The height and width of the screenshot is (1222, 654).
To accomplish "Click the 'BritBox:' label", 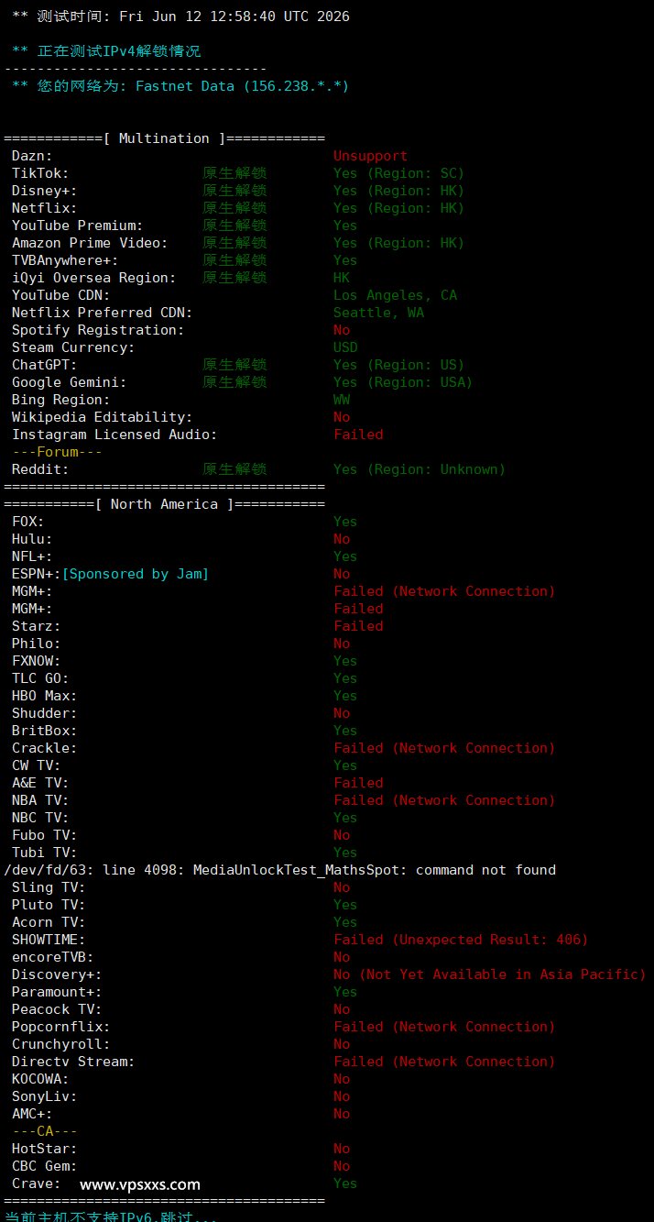I will tap(44, 731).
